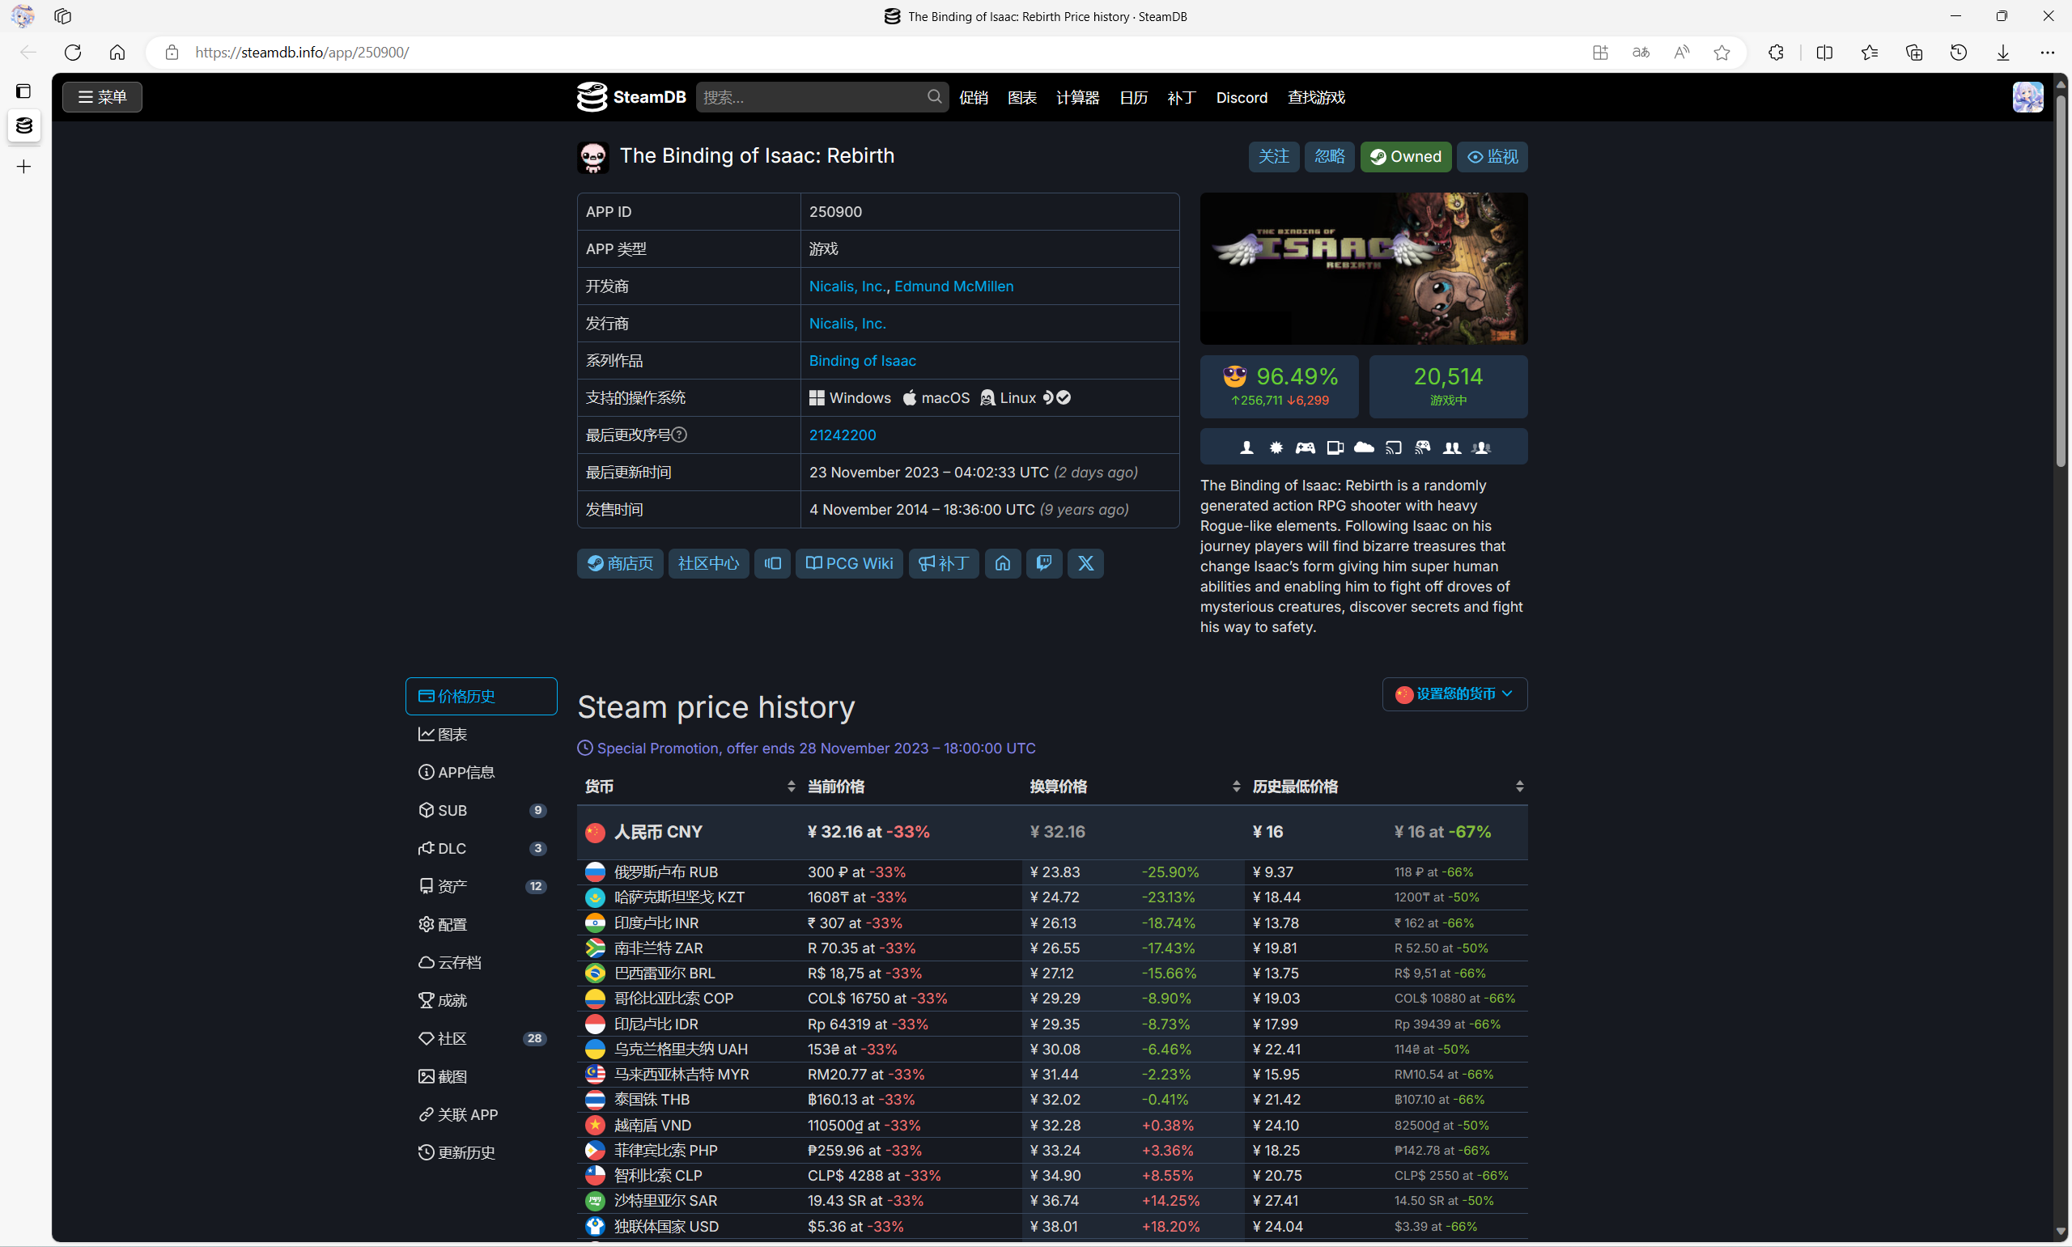Click the help icon next to 最后更改序号
The image size is (2072, 1247).
[x=680, y=435]
